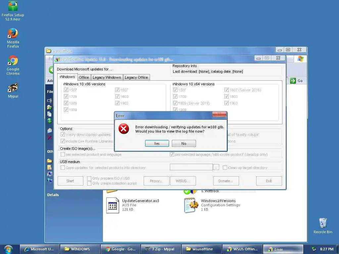339x254 pixels.
Task: Switch to the Office tab
Action: point(84,77)
